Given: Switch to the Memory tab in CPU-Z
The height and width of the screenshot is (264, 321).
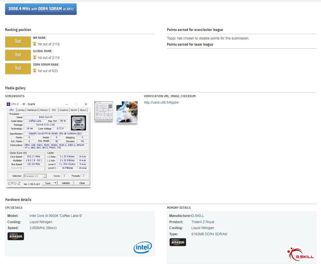Looking at the screenshot, I should (x=44, y=110).
